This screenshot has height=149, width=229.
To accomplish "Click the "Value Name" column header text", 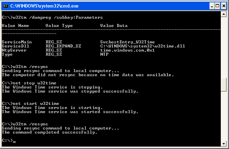I will [x=15, y=26].
